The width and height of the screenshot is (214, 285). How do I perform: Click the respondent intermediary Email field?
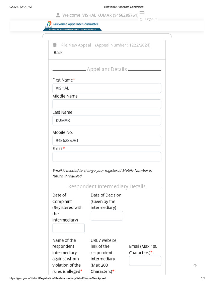pos(145,261)
